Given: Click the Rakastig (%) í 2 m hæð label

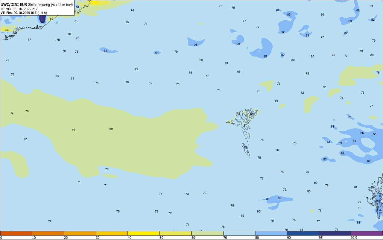Looking at the screenshot, I should click(x=55, y=5).
